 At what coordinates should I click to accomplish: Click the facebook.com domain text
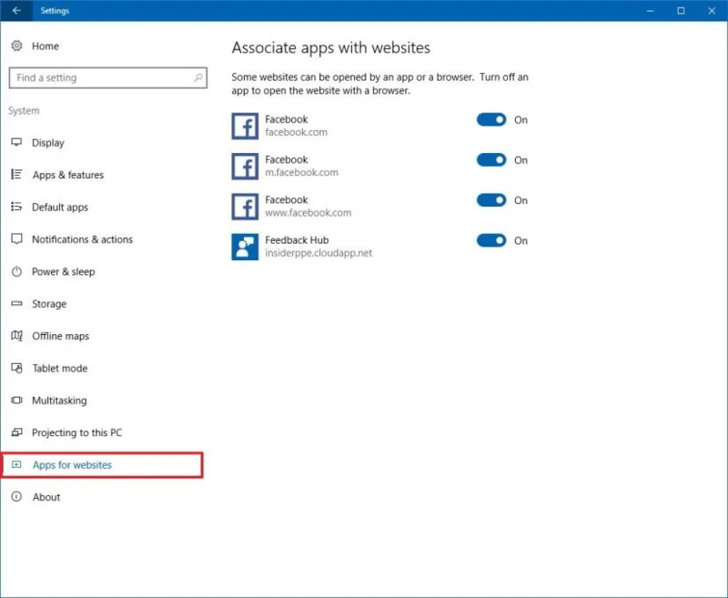click(297, 132)
